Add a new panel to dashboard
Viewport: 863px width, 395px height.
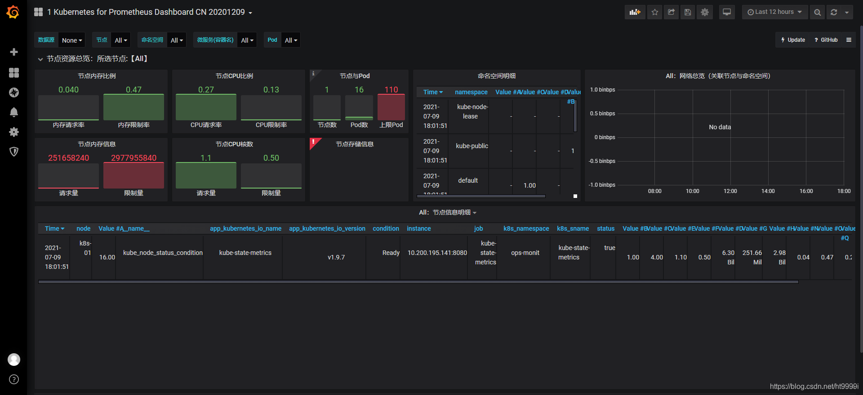click(x=635, y=12)
